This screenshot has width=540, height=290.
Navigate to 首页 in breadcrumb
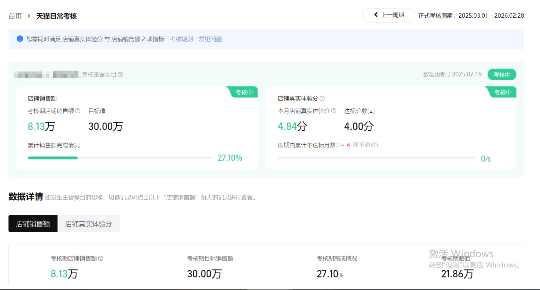pos(15,16)
